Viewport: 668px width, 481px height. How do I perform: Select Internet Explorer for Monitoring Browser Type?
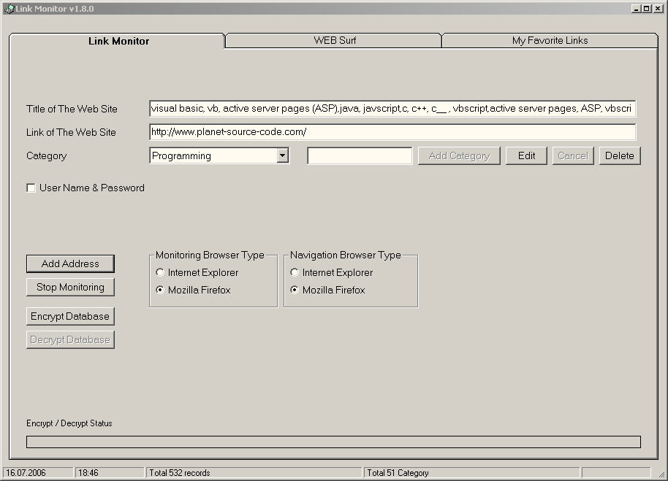click(160, 273)
